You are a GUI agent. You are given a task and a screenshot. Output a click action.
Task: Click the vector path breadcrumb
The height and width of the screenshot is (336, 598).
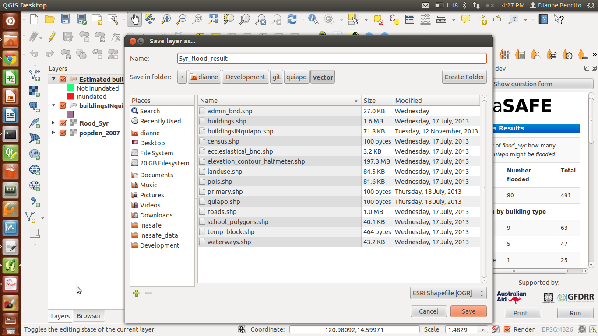[x=323, y=77]
